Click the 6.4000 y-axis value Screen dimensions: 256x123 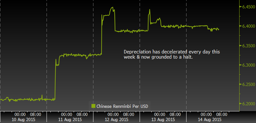[249, 26]
